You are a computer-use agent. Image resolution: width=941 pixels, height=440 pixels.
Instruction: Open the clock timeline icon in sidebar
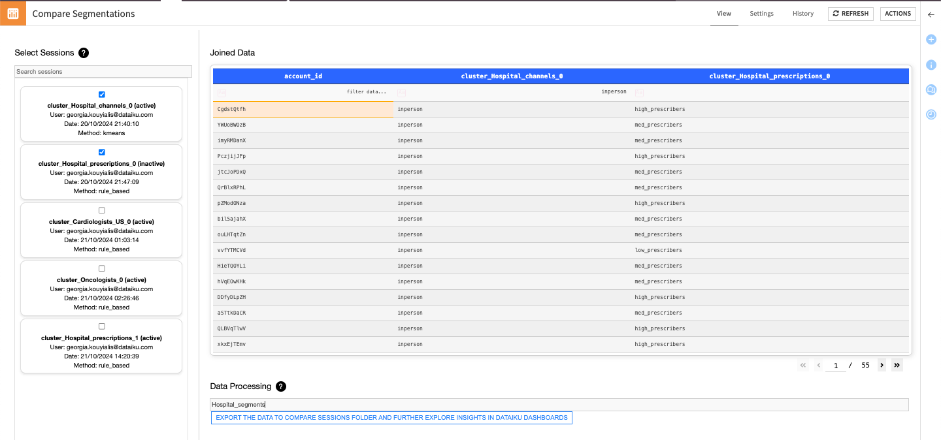tap(931, 114)
